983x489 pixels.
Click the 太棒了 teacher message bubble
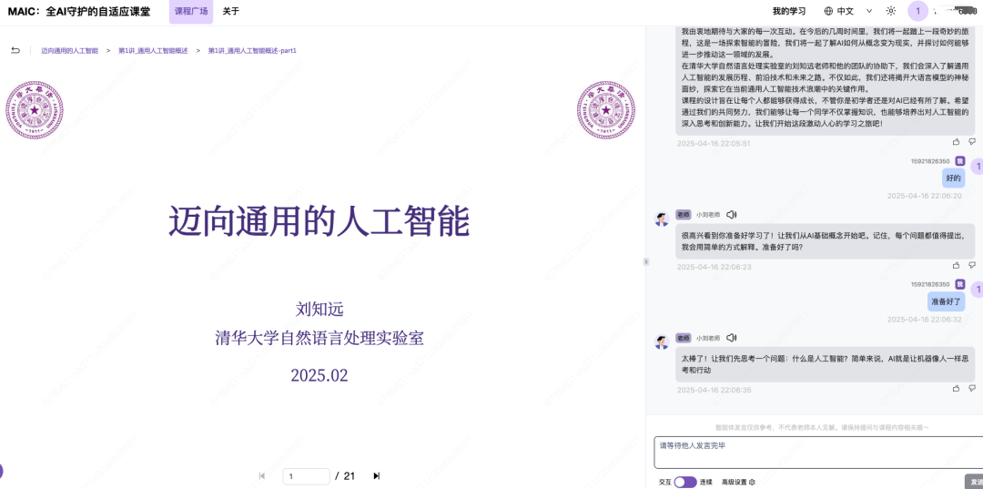(825, 364)
